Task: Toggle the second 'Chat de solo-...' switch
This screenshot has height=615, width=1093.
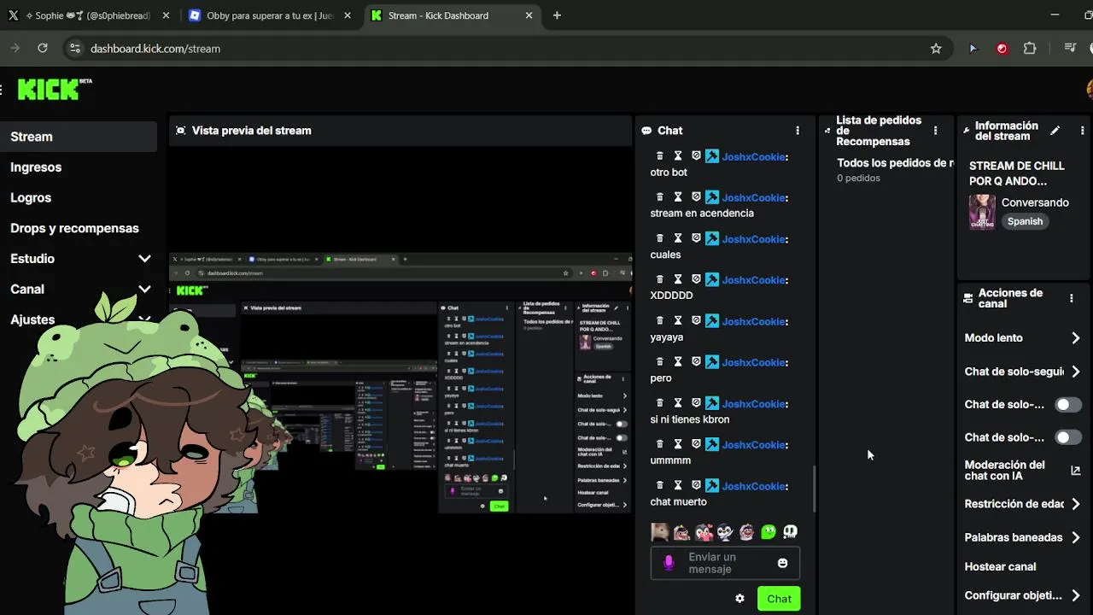Action: pos(1067,437)
